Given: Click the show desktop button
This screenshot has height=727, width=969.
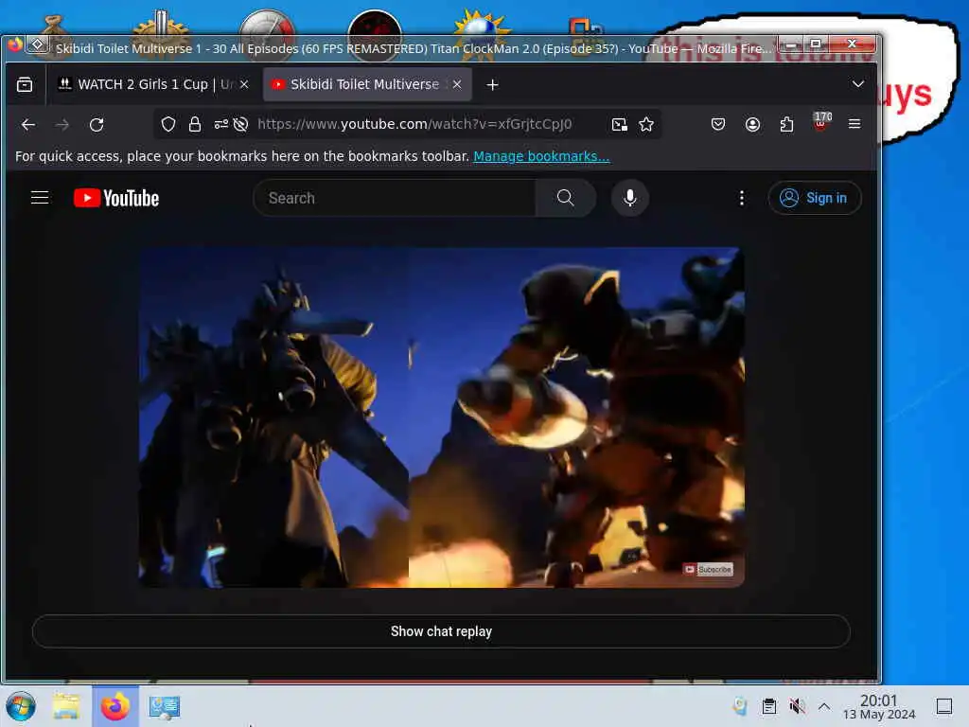Looking at the screenshot, I should [x=944, y=706].
